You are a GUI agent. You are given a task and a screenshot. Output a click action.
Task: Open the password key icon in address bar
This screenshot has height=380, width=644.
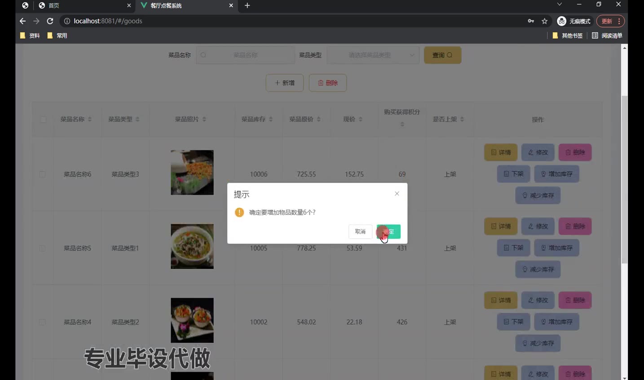(x=531, y=21)
